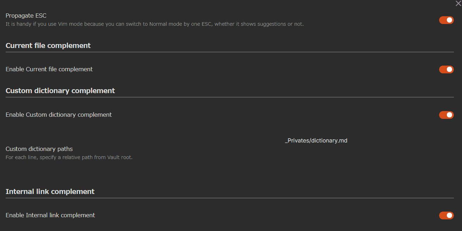Disable the Propagate ESC toggle
462x231 pixels.
pos(446,20)
